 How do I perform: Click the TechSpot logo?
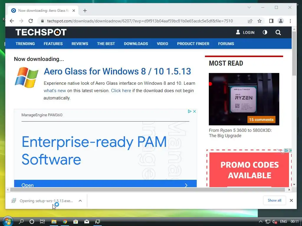point(41,32)
